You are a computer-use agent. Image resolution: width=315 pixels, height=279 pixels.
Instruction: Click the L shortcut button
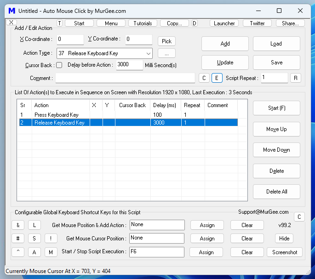coord(34,225)
